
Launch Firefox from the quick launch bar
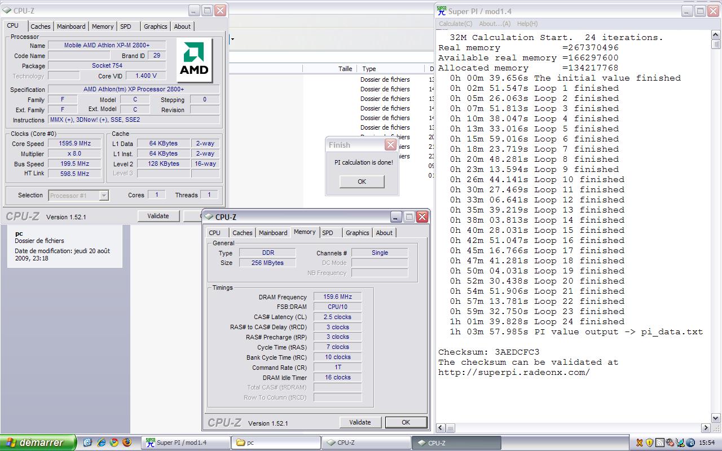coord(126,443)
